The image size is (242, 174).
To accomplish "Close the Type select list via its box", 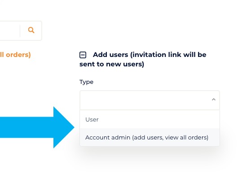I will (150, 100).
